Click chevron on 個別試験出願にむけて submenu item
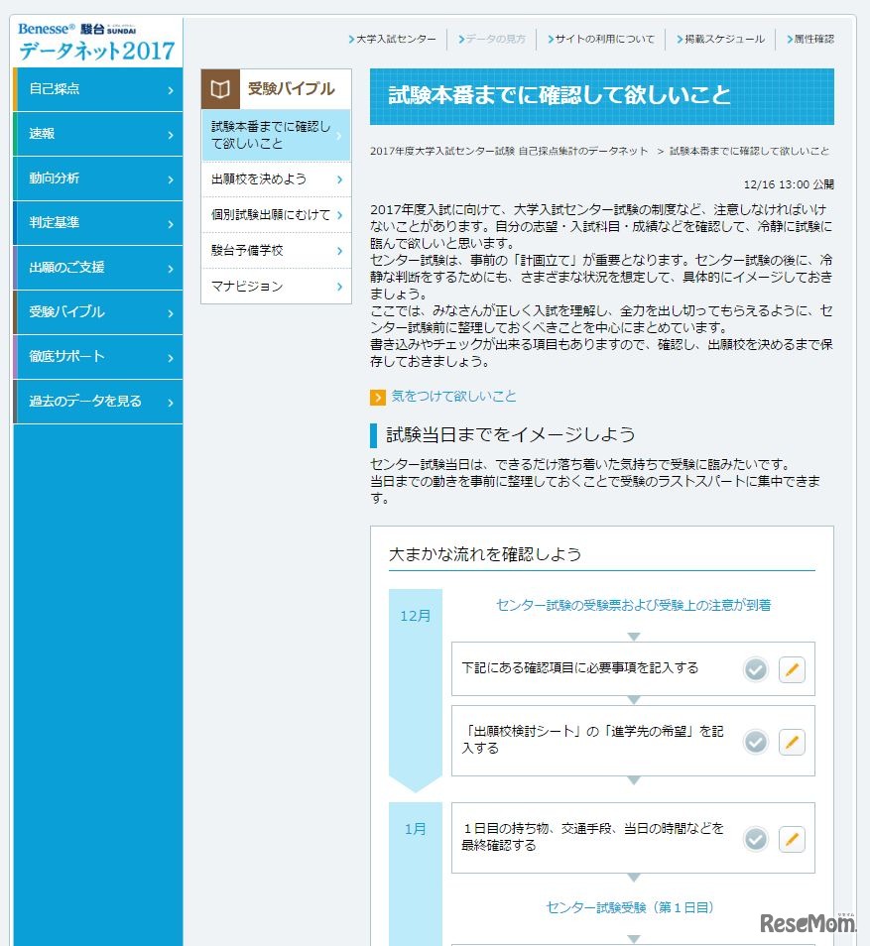This screenshot has height=946, width=870. pos(339,215)
